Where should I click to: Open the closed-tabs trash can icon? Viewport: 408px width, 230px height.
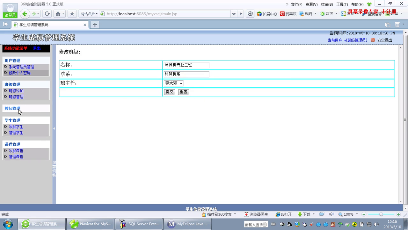click(397, 25)
